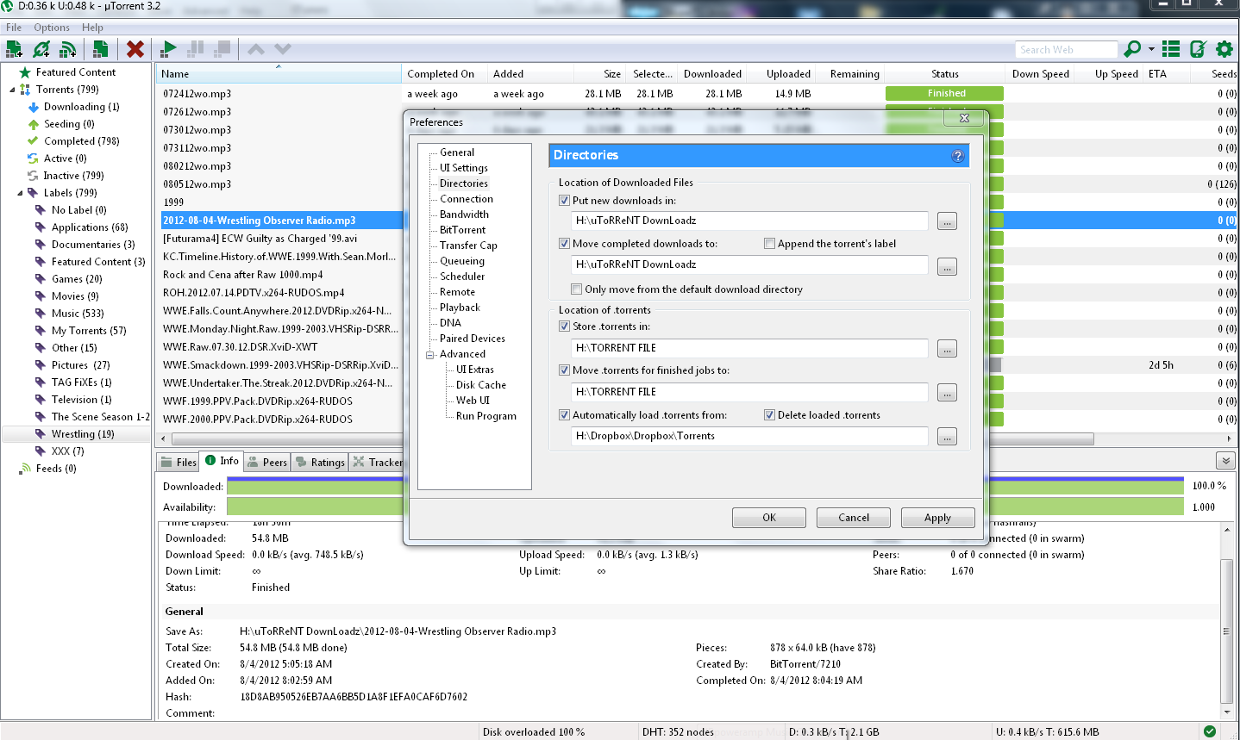Select Connection in preferences tree
Screen dimensions: 1240x740
467,199
